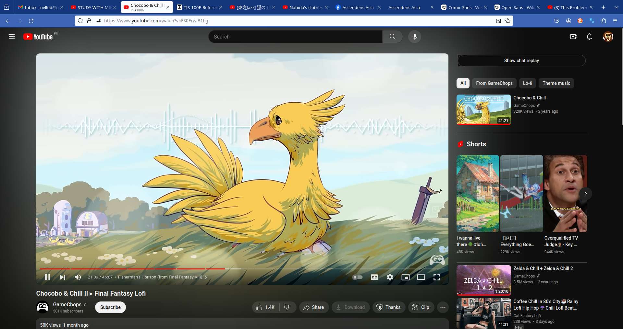Open player settings gear icon

[x=390, y=277]
